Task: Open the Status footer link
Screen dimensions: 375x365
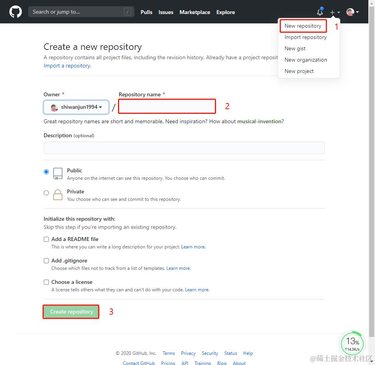Action: point(230,353)
